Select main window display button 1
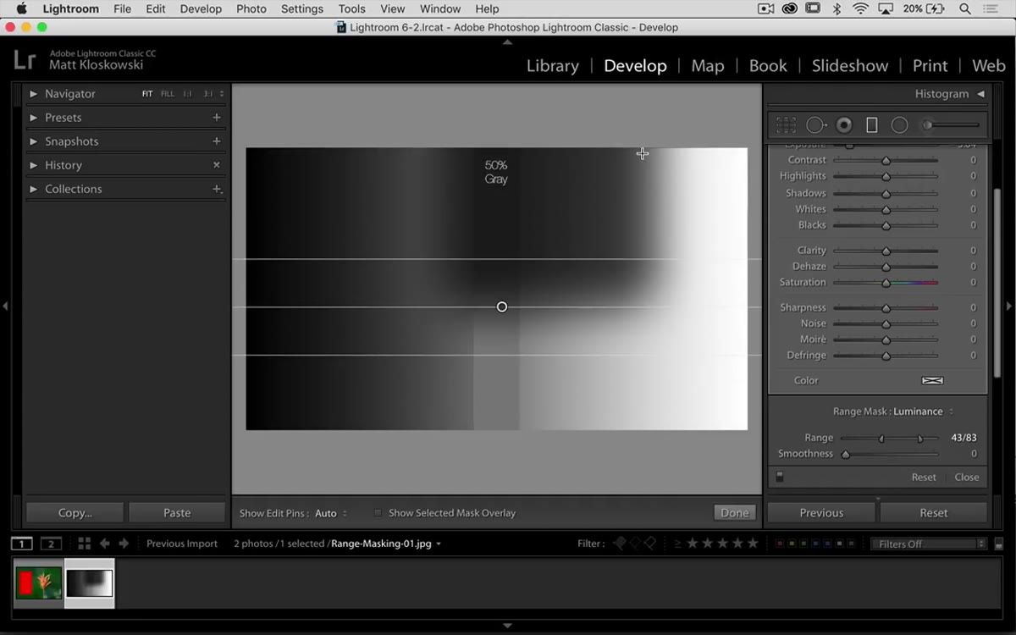1016x635 pixels. (x=22, y=544)
